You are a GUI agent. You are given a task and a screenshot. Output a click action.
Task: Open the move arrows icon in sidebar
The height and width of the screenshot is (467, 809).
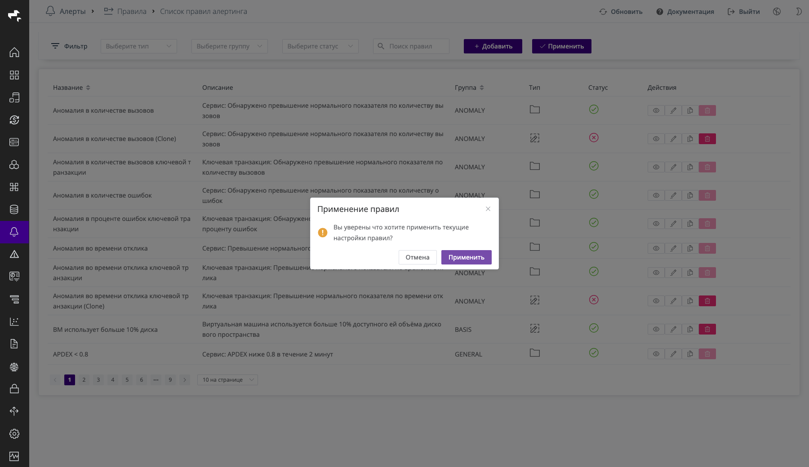click(14, 411)
